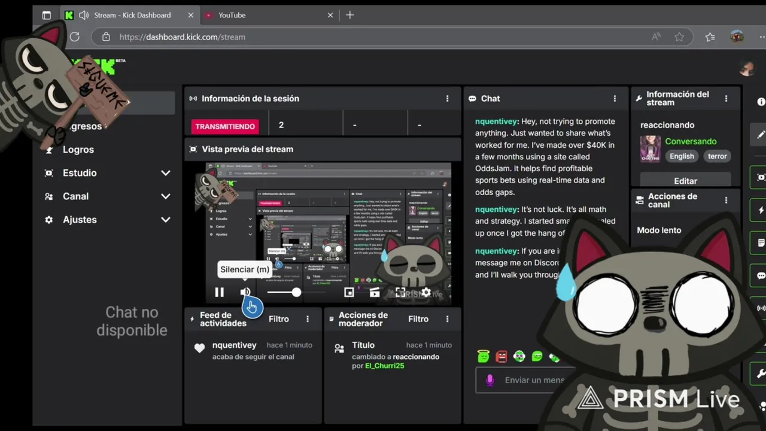
Task: Insert the green halo emote
Action: 484,357
